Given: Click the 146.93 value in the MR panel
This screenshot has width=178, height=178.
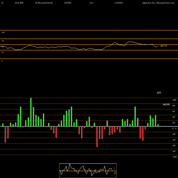Looking at the screenshot, I should pyautogui.click(x=166, y=104).
